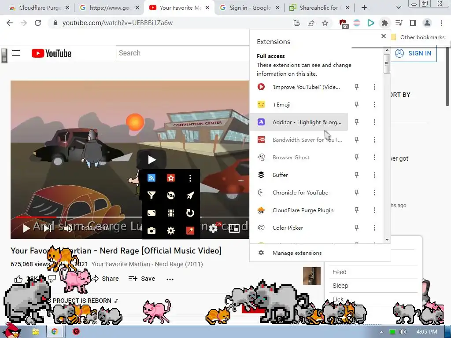This screenshot has height=338, width=451.
Task: Open more options for 'Improve YouTube!'
Action: click(374, 87)
